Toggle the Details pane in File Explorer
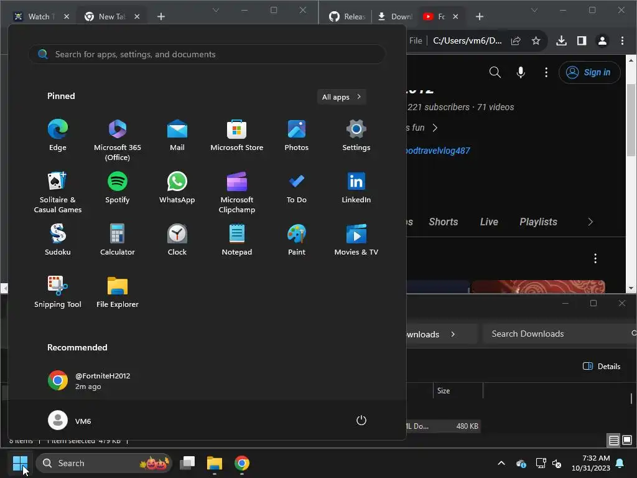 (602, 366)
